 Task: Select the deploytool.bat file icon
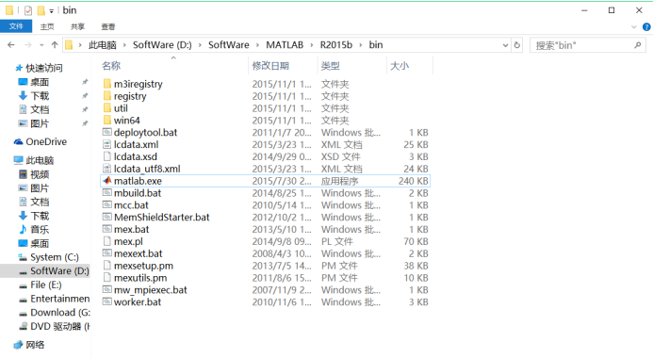pos(107,133)
